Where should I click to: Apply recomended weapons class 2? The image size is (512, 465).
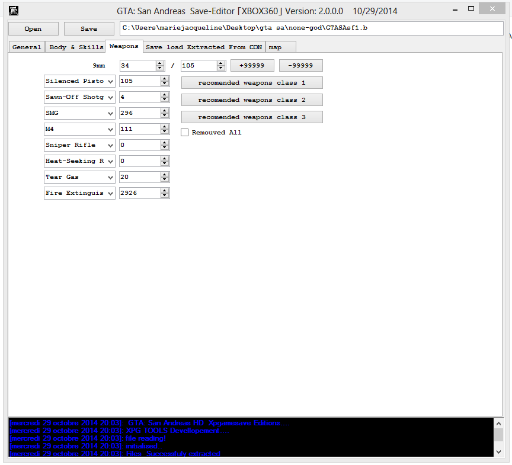252,100
